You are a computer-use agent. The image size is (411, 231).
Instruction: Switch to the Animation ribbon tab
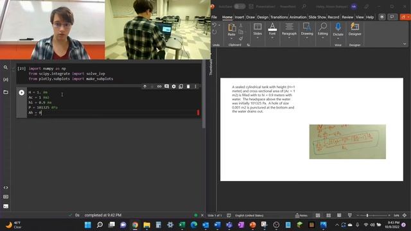(298, 17)
